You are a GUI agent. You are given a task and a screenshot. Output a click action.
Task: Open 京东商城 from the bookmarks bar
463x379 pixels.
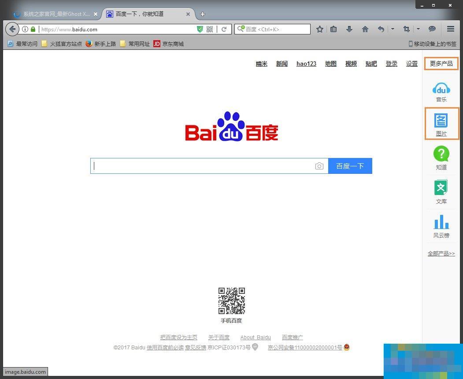tap(169, 44)
